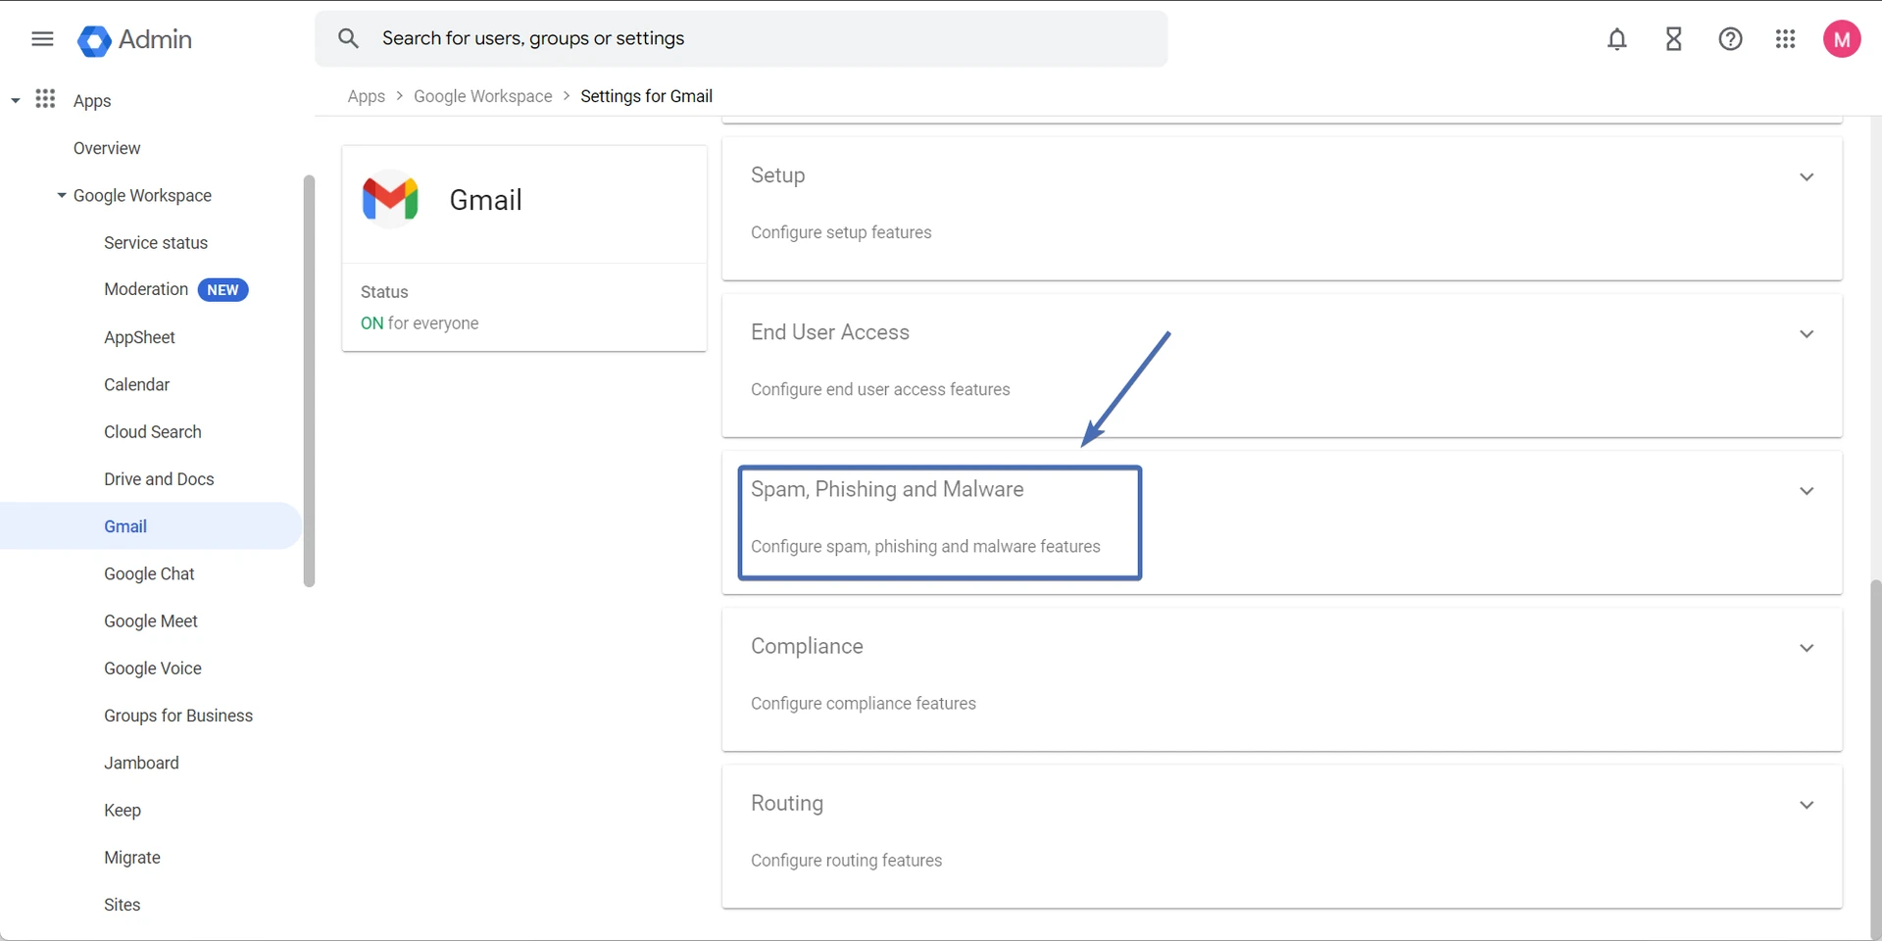Click the Google Workspace breadcrumb link
This screenshot has width=1882, height=941.
pyautogui.click(x=482, y=96)
